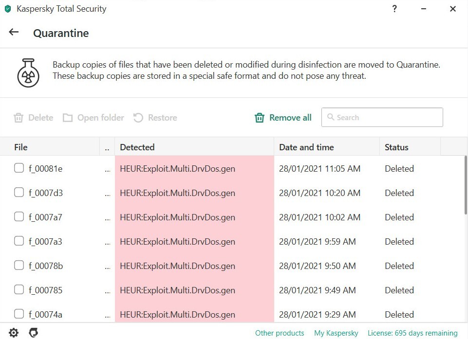Click the Open folder button label
The width and height of the screenshot is (468, 339).
101,118
